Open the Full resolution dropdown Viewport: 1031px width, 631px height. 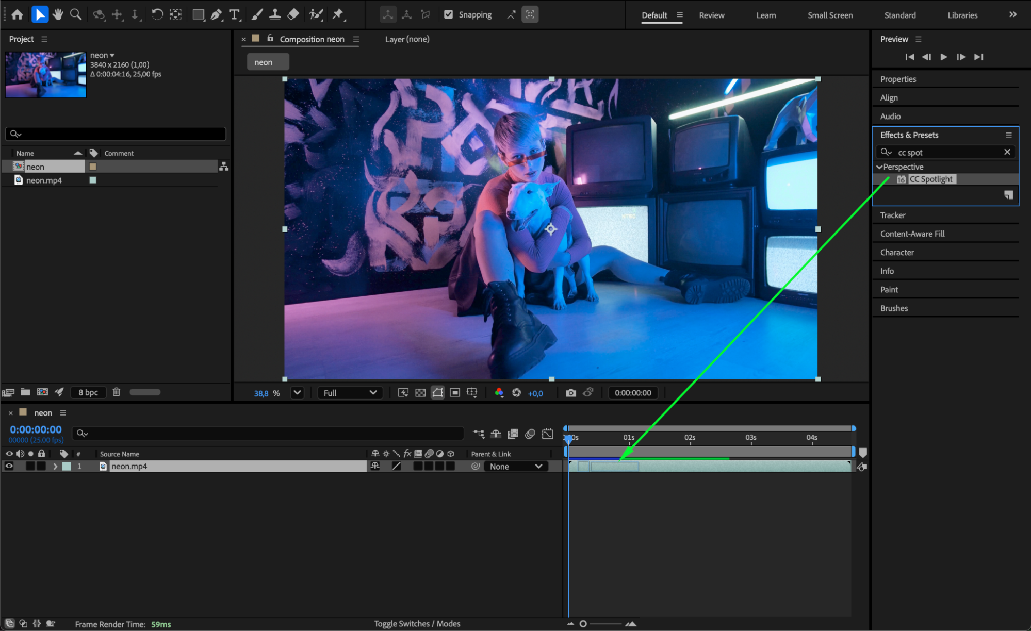pyautogui.click(x=350, y=393)
